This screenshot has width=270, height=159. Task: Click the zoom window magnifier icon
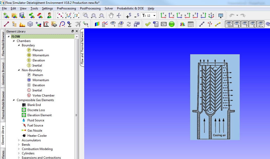tap(86, 16)
